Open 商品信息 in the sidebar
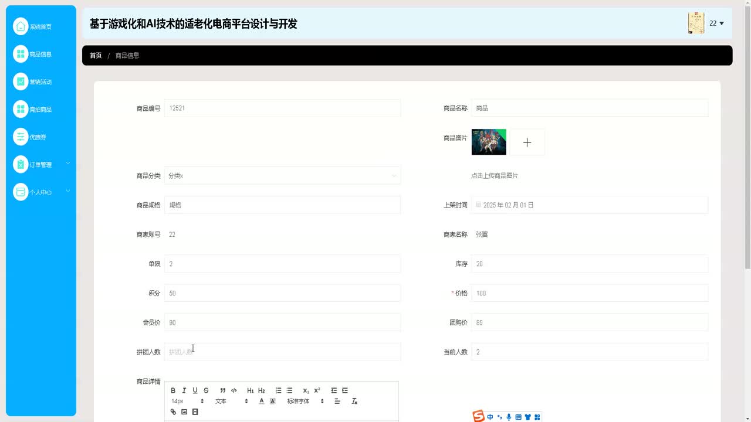Image resolution: width=751 pixels, height=422 pixels. click(40, 54)
